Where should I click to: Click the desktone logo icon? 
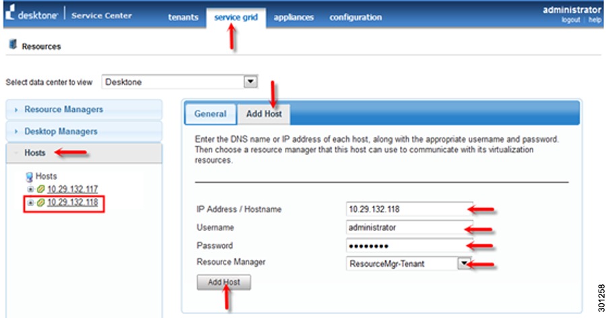[10, 12]
